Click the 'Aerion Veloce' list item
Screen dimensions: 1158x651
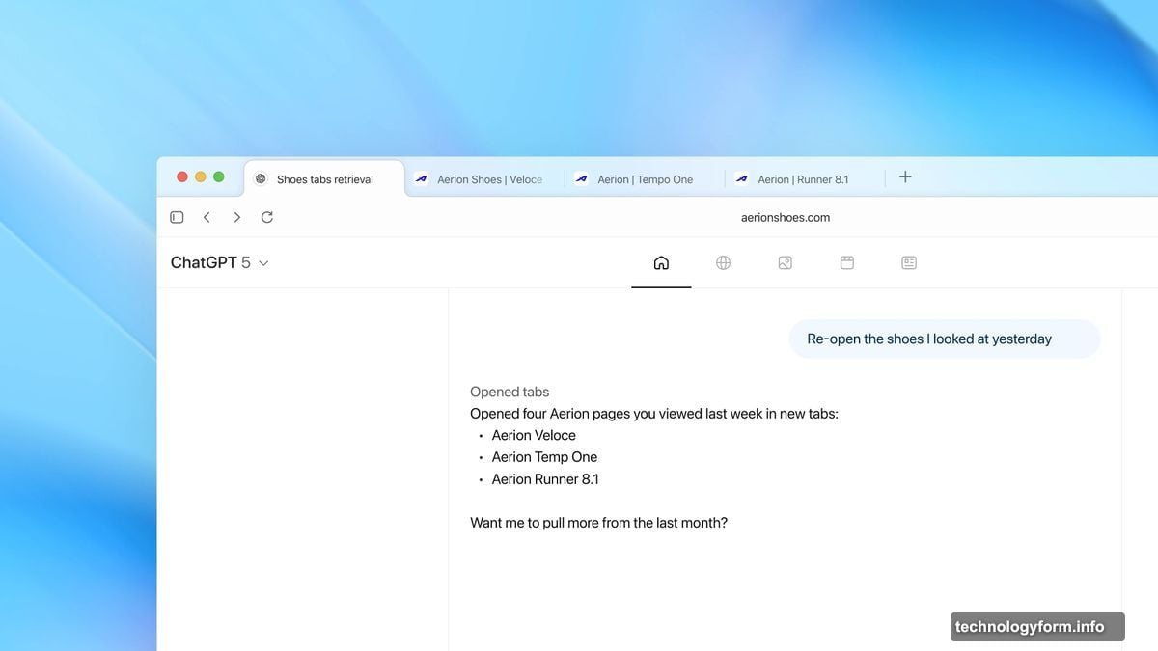pyautogui.click(x=534, y=436)
